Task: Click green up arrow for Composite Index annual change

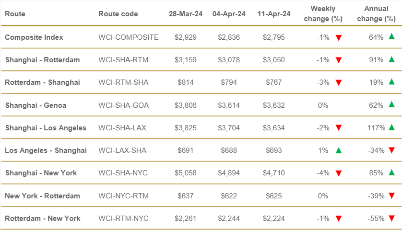Action: coord(391,36)
